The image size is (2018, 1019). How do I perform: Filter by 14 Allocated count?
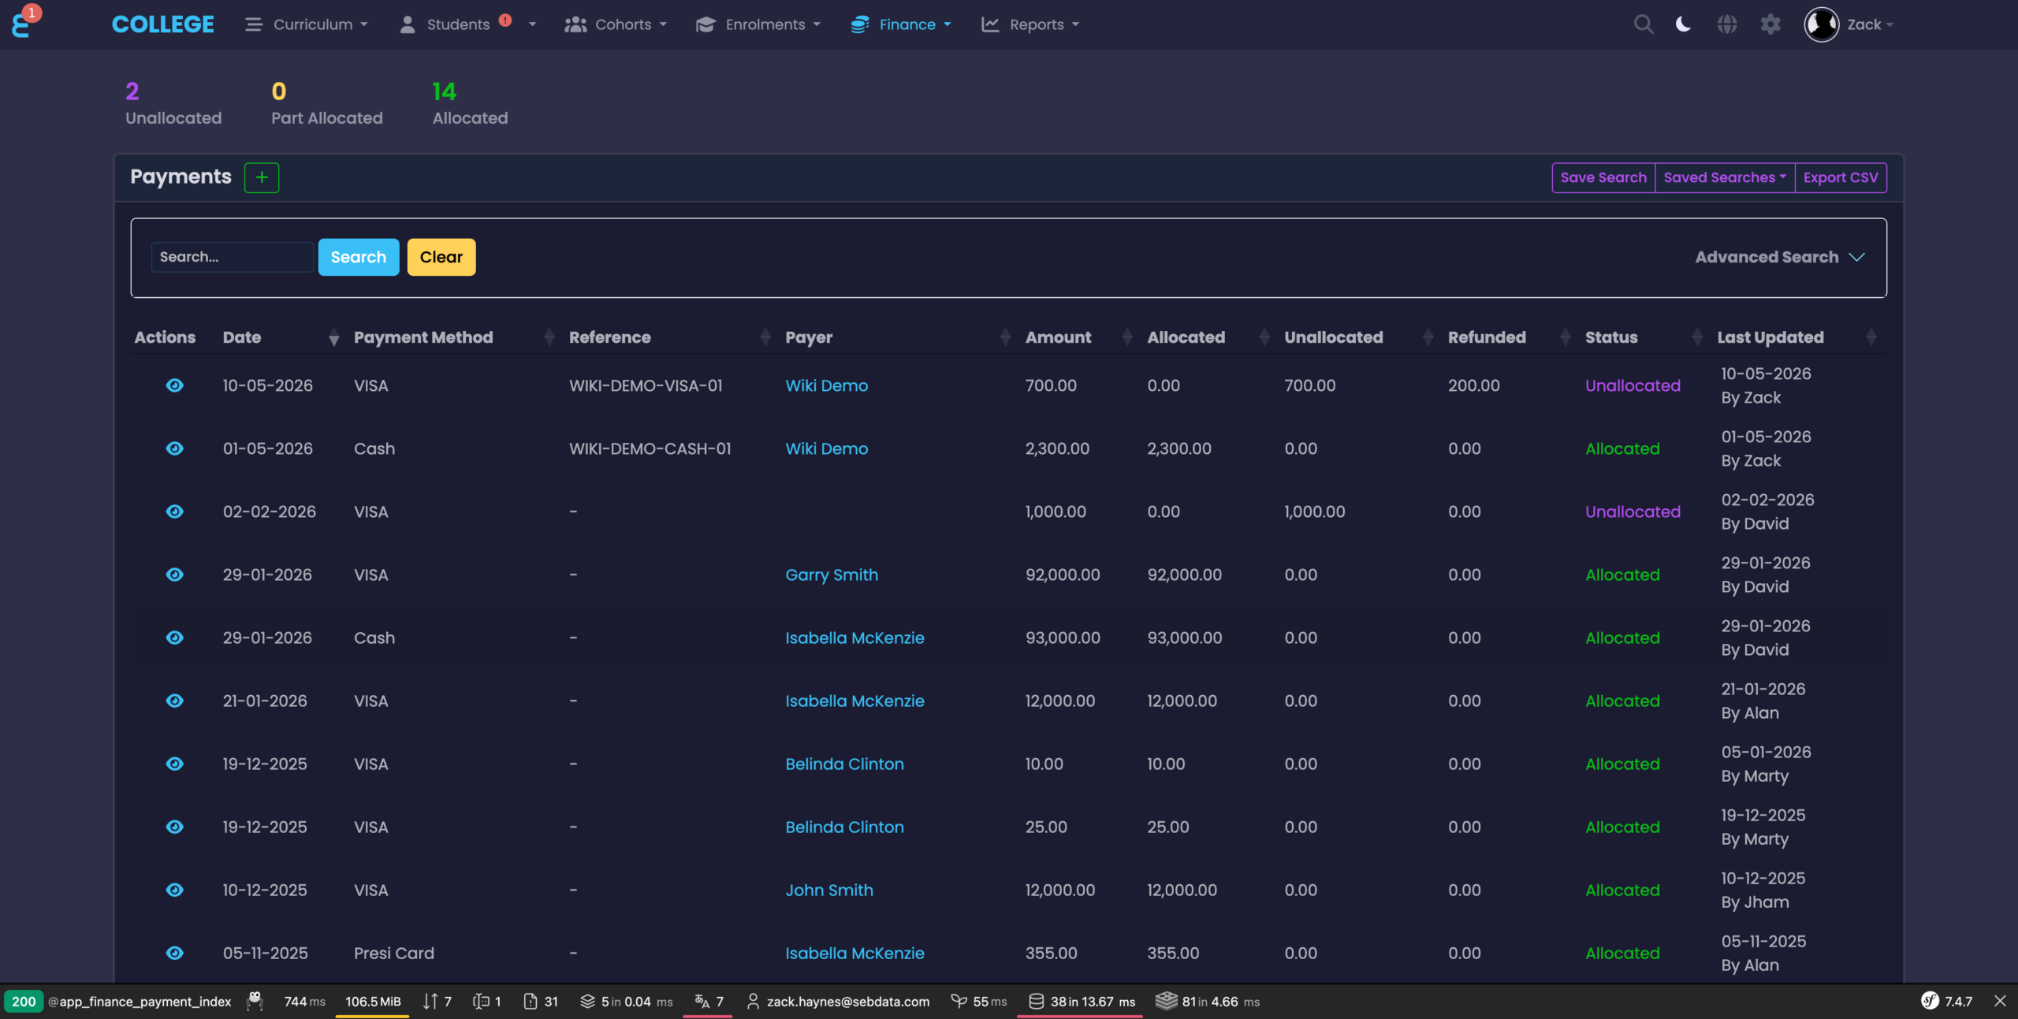point(470,103)
